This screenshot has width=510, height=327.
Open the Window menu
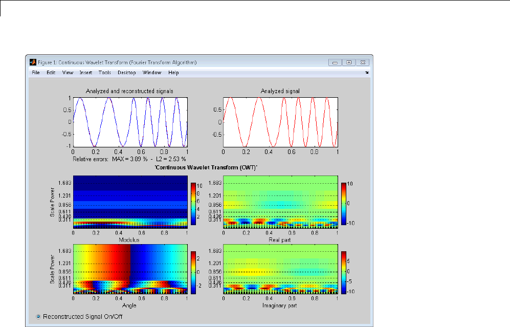[152, 73]
